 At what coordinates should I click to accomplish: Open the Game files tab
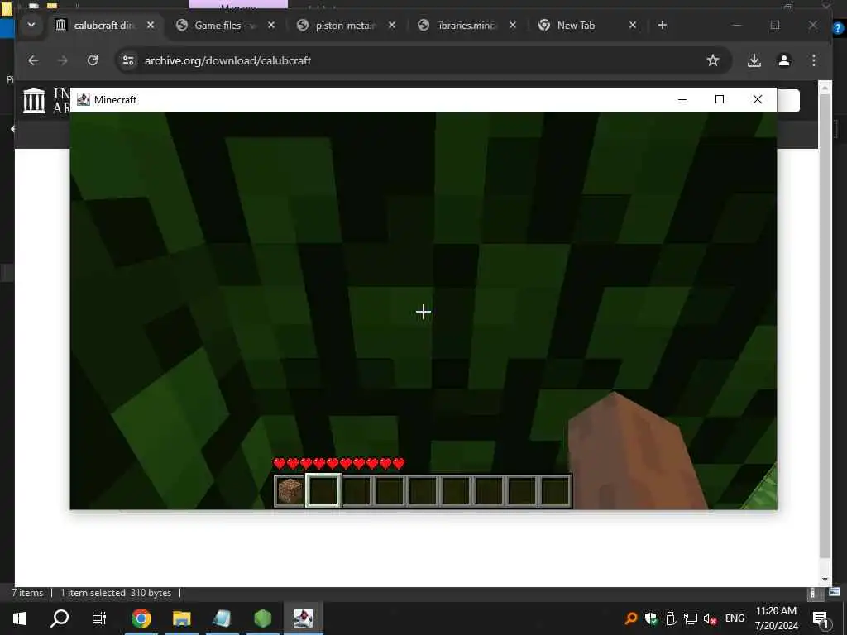[225, 26]
